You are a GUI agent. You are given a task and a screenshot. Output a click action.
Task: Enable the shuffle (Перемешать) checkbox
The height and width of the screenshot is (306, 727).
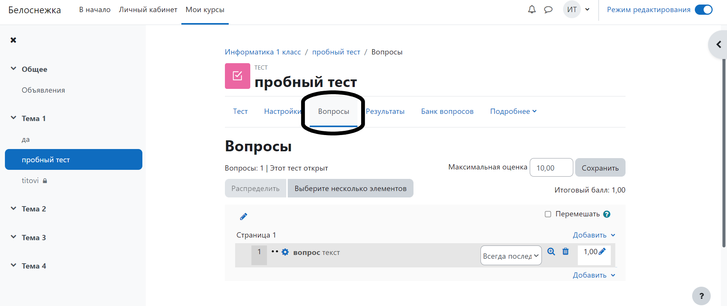pyautogui.click(x=548, y=214)
